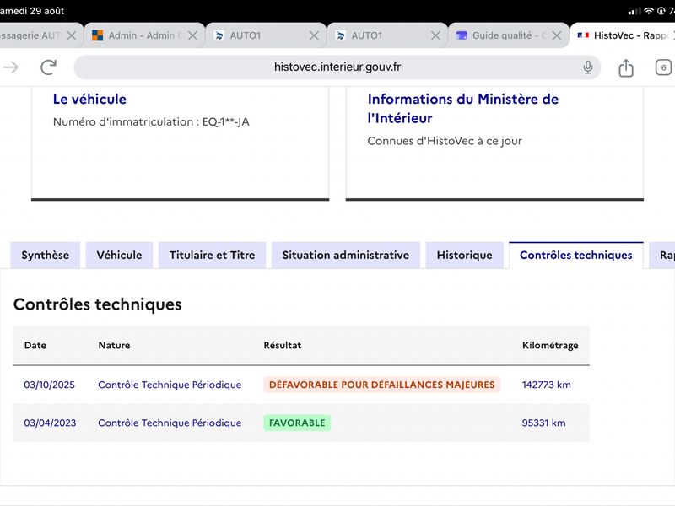
Task: Open the Titulaire et Titre tab
Action: tap(213, 256)
